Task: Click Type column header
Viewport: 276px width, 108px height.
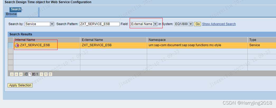Action: pyautogui.click(x=262, y=40)
